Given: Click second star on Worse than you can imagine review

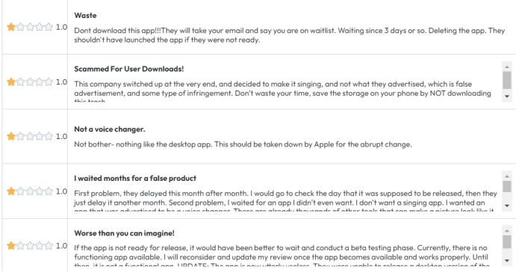Looking at the screenshot, I should pyautogui.click(x=20, y=246).
